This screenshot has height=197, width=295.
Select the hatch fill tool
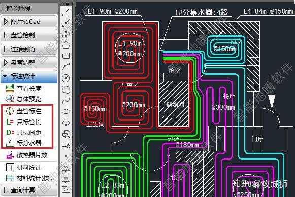click(x=66, y=167)
